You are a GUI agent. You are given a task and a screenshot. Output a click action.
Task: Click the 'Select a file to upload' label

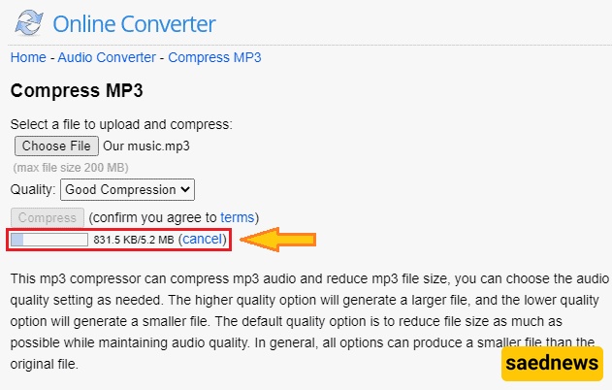(x=121, y=125)
